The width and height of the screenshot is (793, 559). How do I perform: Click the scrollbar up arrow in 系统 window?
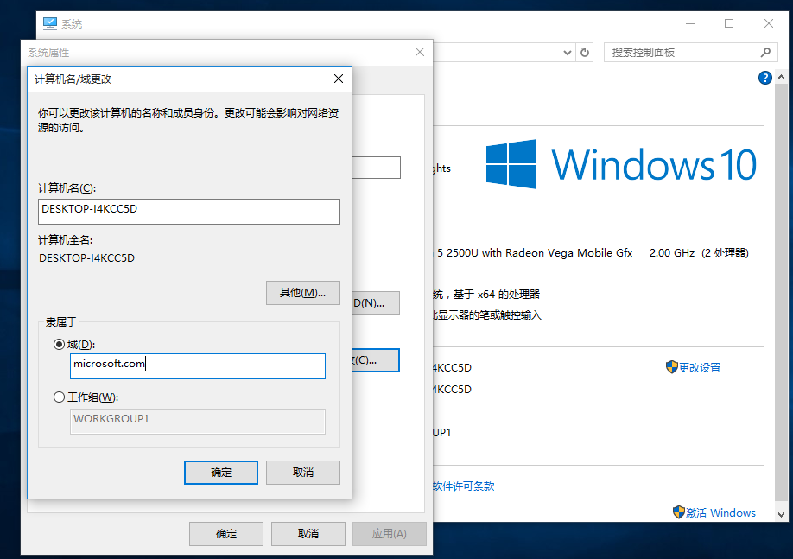(782, 78)
